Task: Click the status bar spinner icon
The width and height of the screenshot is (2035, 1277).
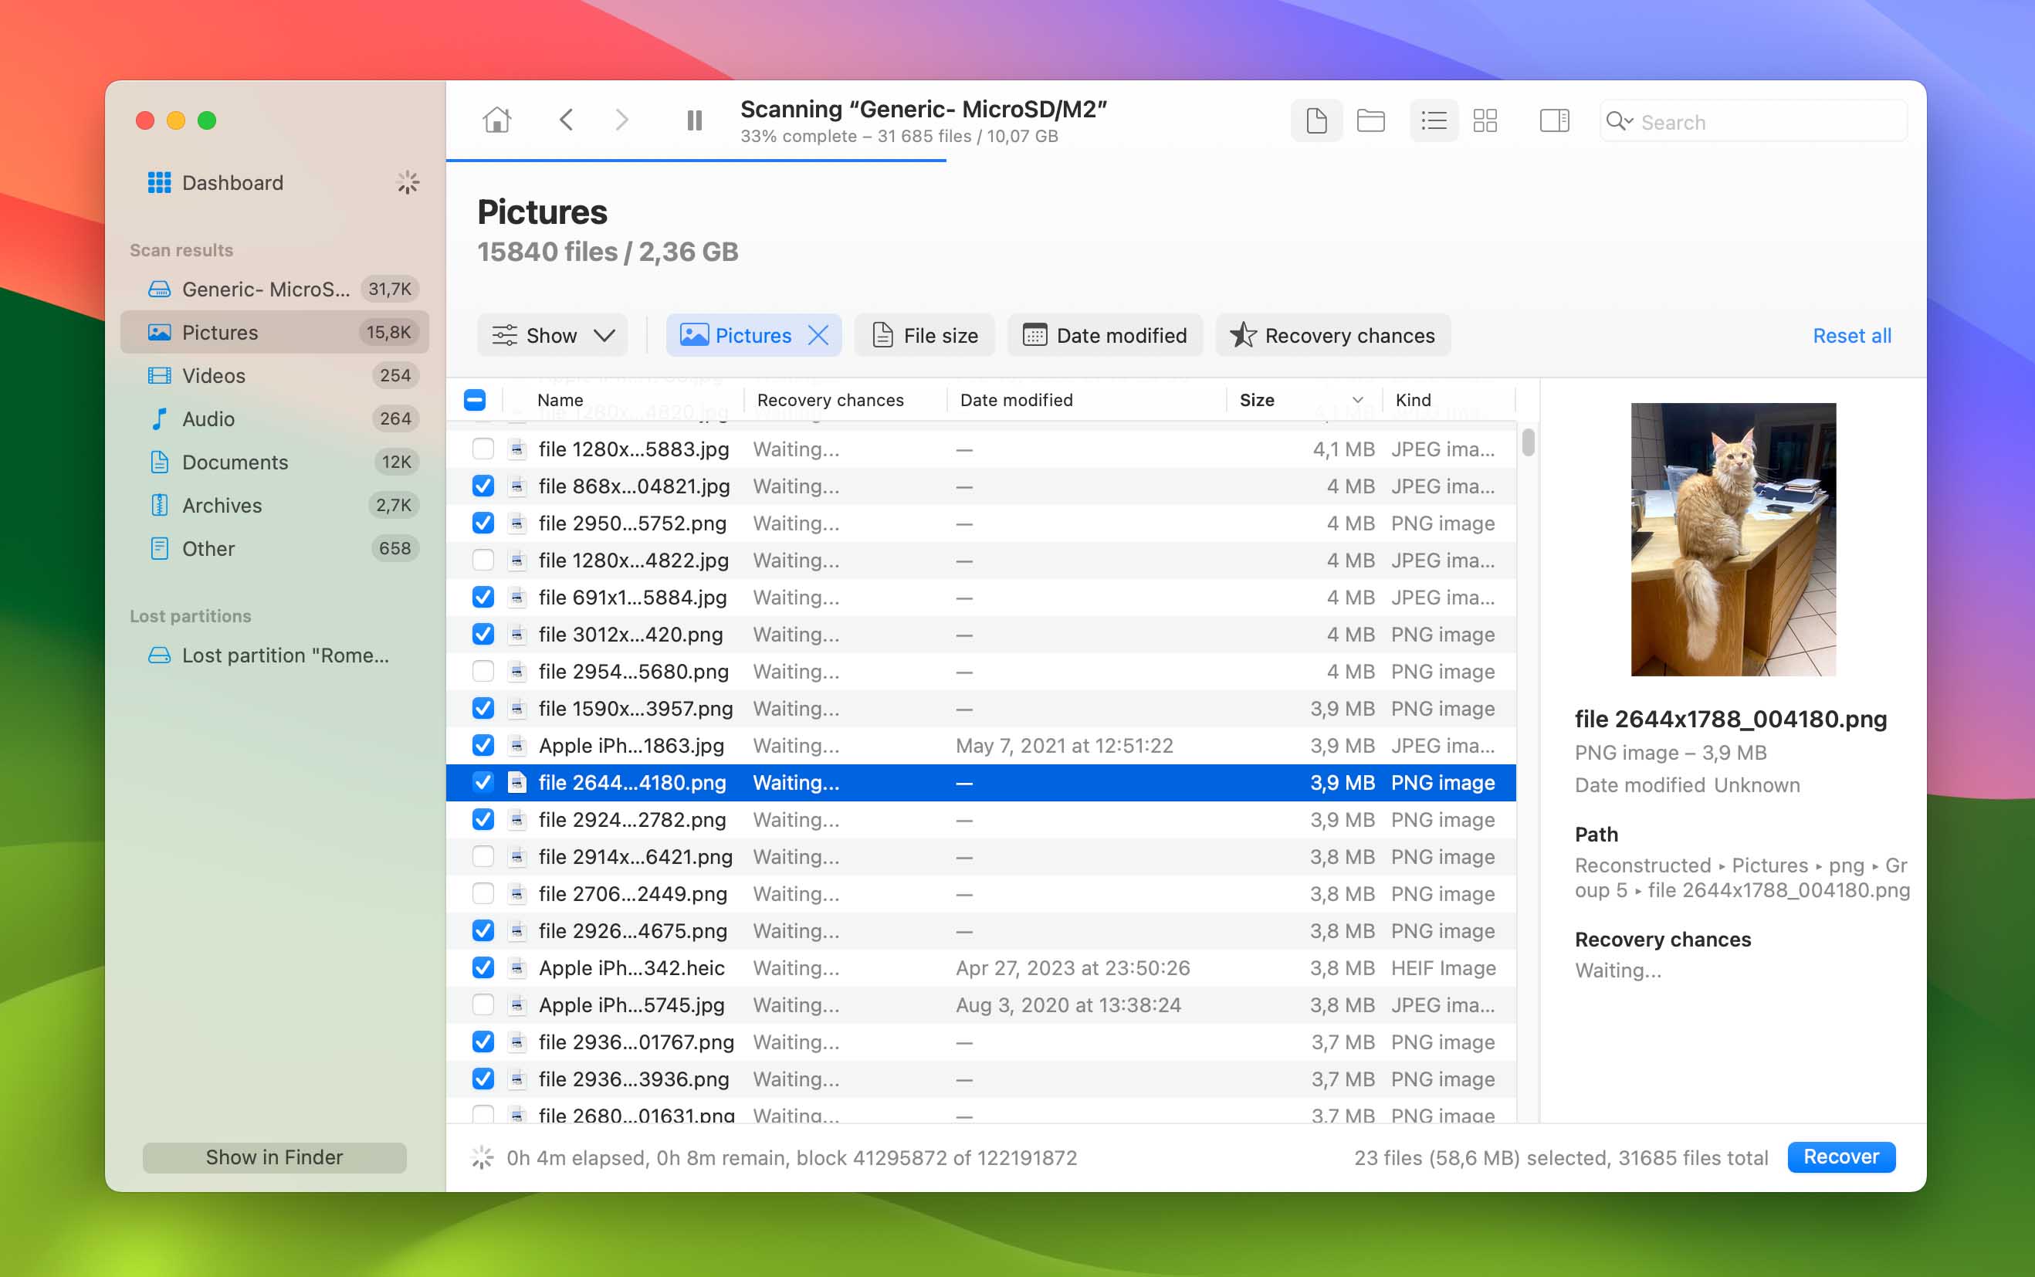Action: click(481, 1157)
